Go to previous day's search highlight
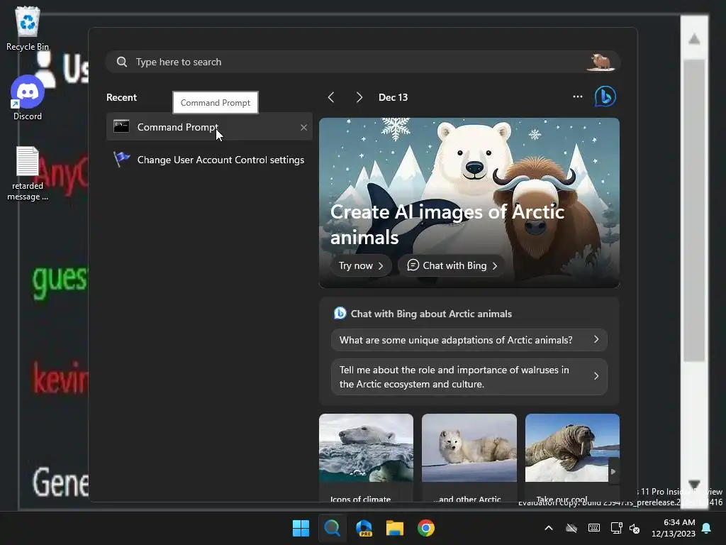The image size is (726, 545). point(330,97)
